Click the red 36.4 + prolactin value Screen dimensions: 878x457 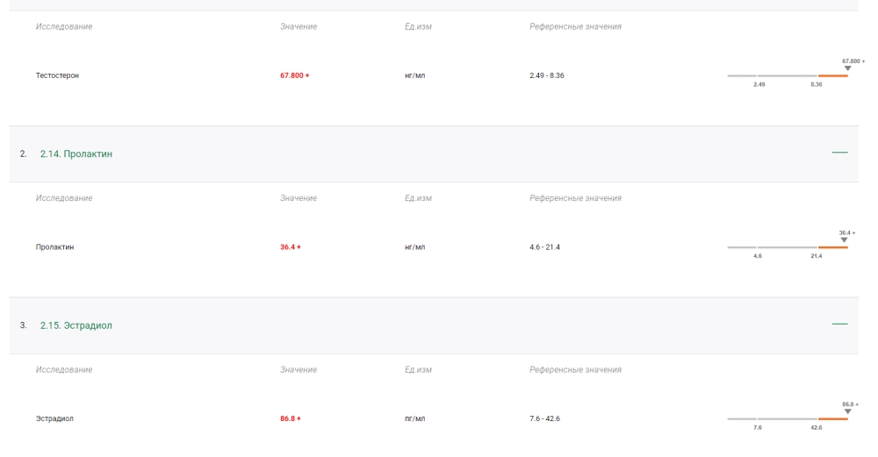click(290, 247)
